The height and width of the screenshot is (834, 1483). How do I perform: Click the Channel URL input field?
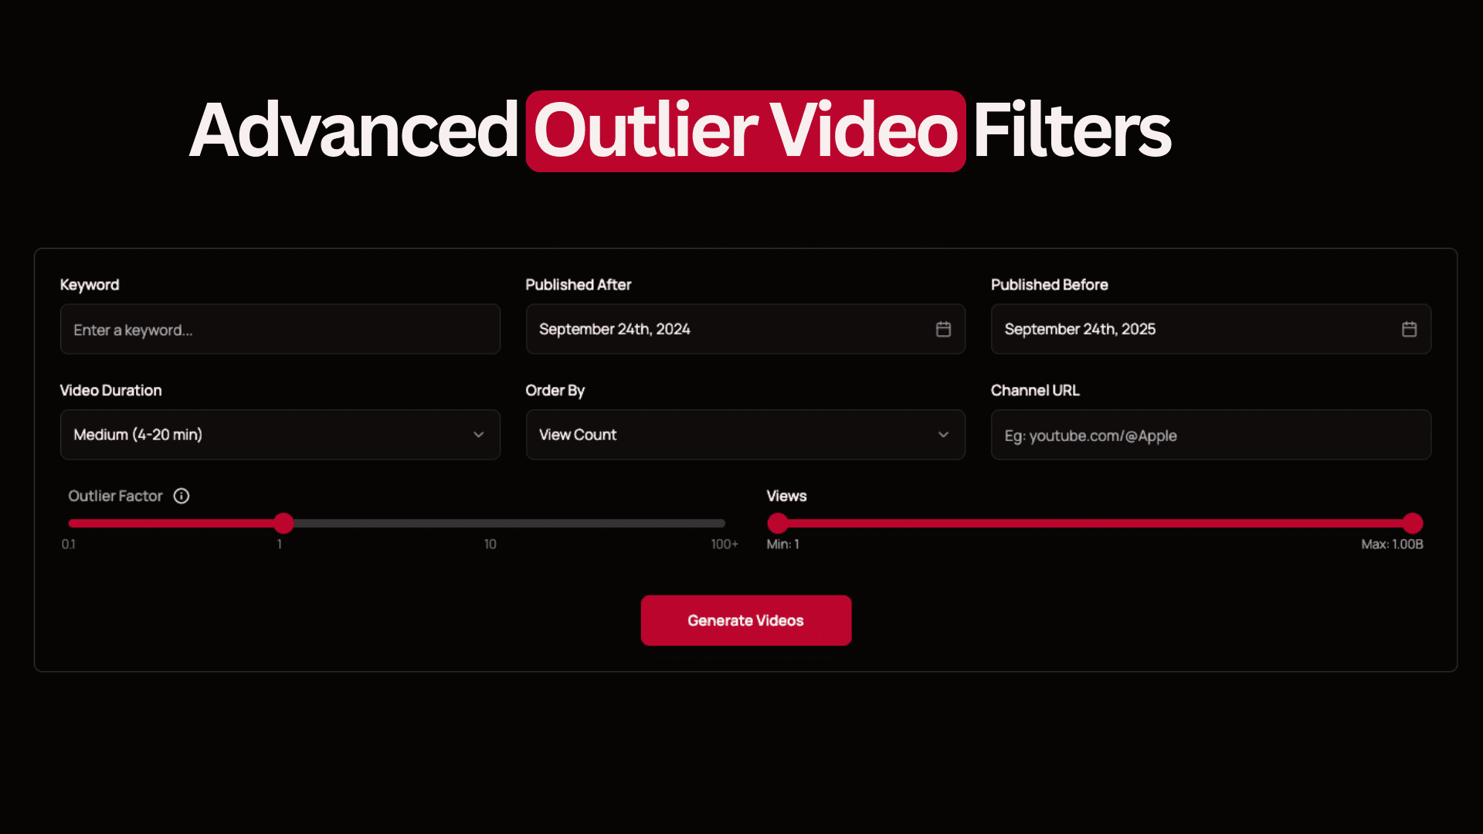[1210, 435]
